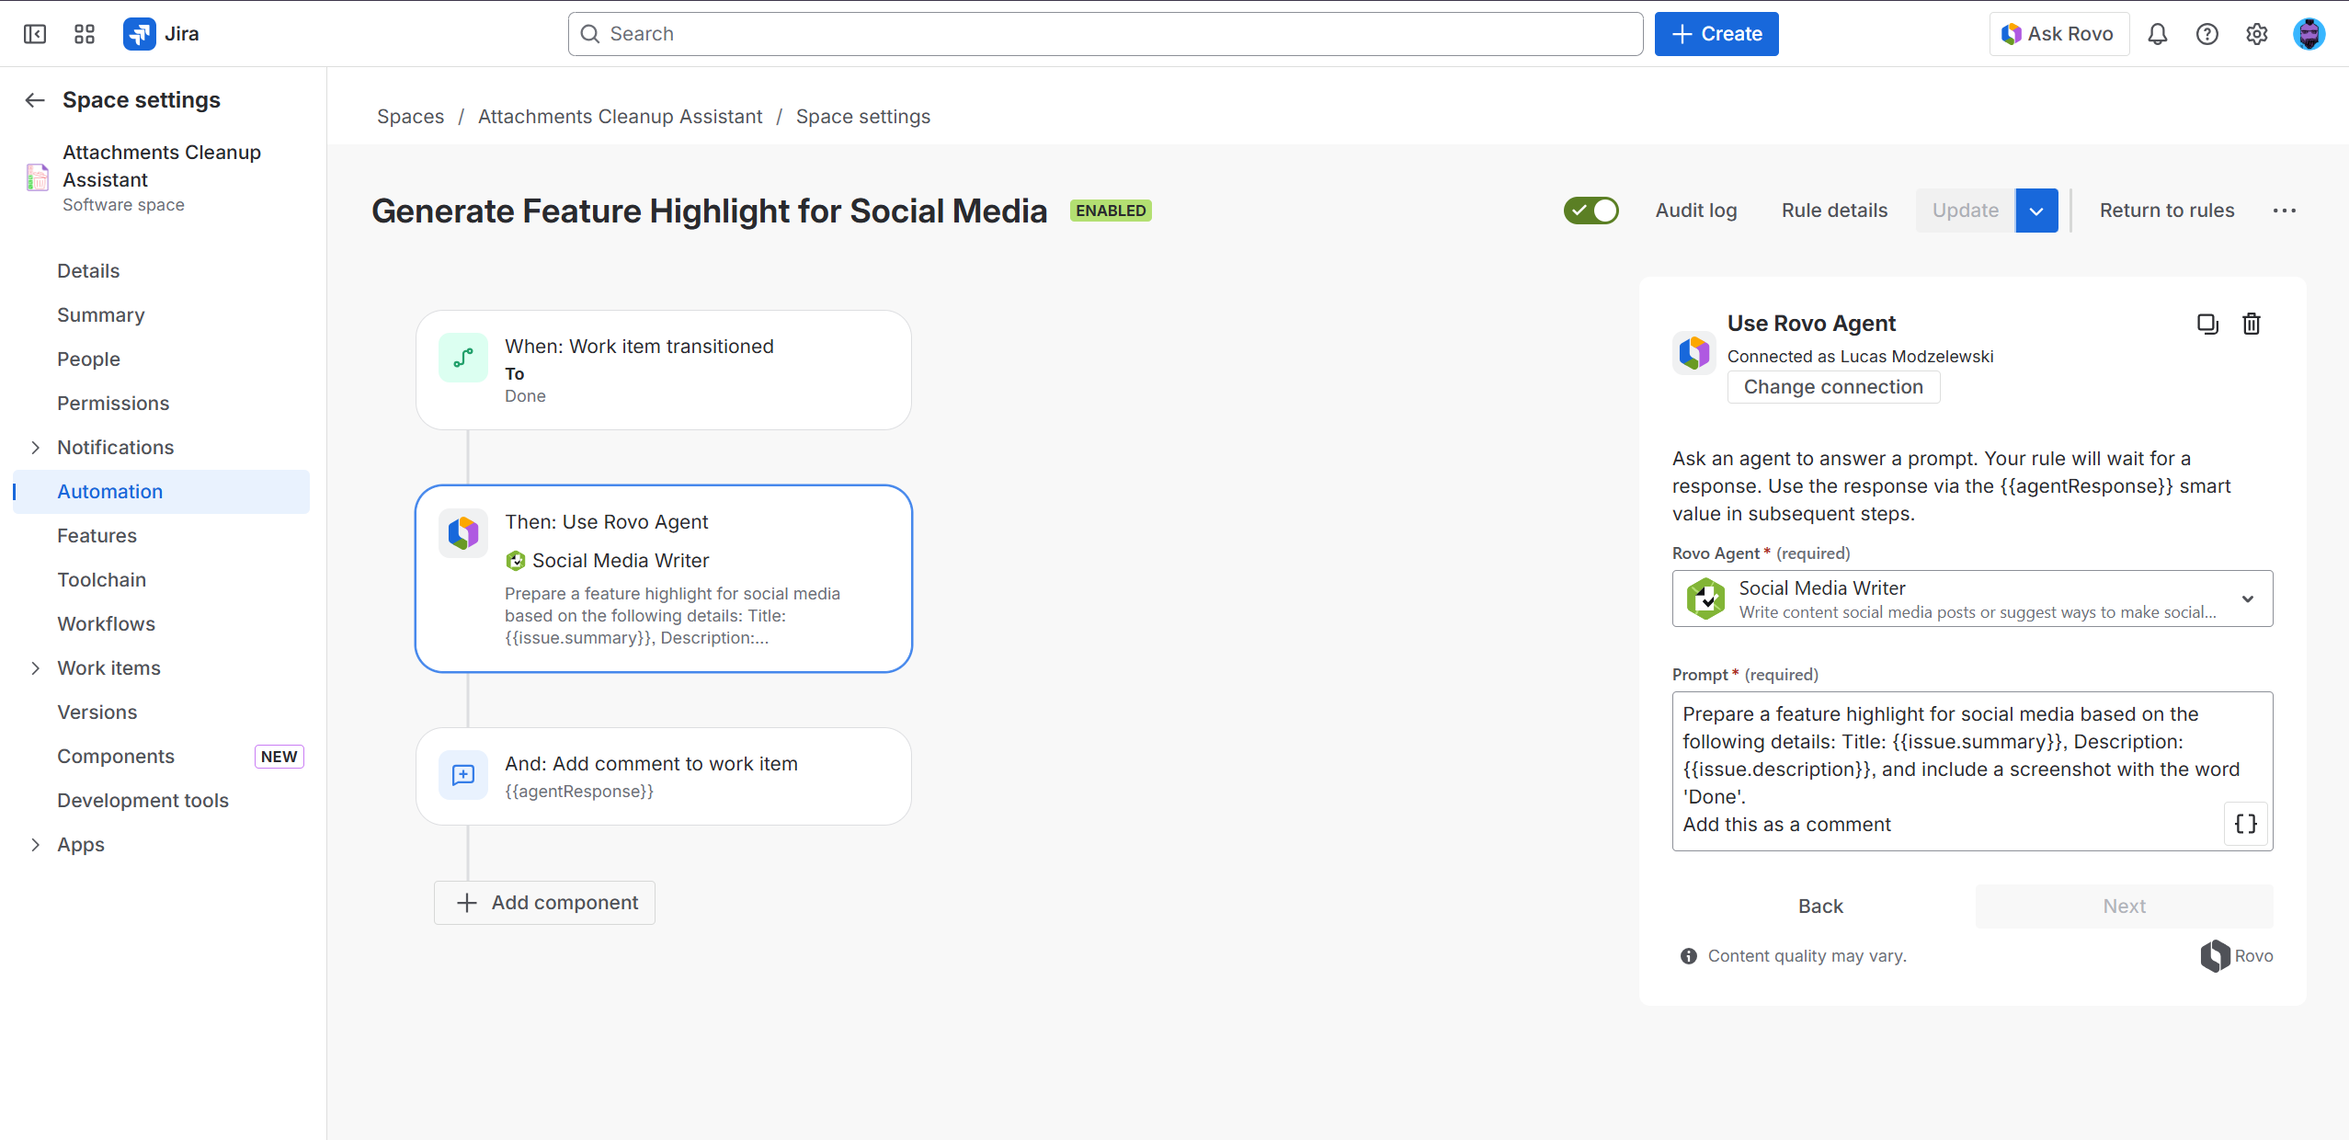Screen dimensions: 2349x1140
Task: Open the Audit log
Action: (1694, 210)
